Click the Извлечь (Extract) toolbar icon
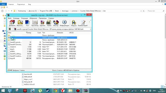The height and width of the screenshot is (93, 166). 20,23
